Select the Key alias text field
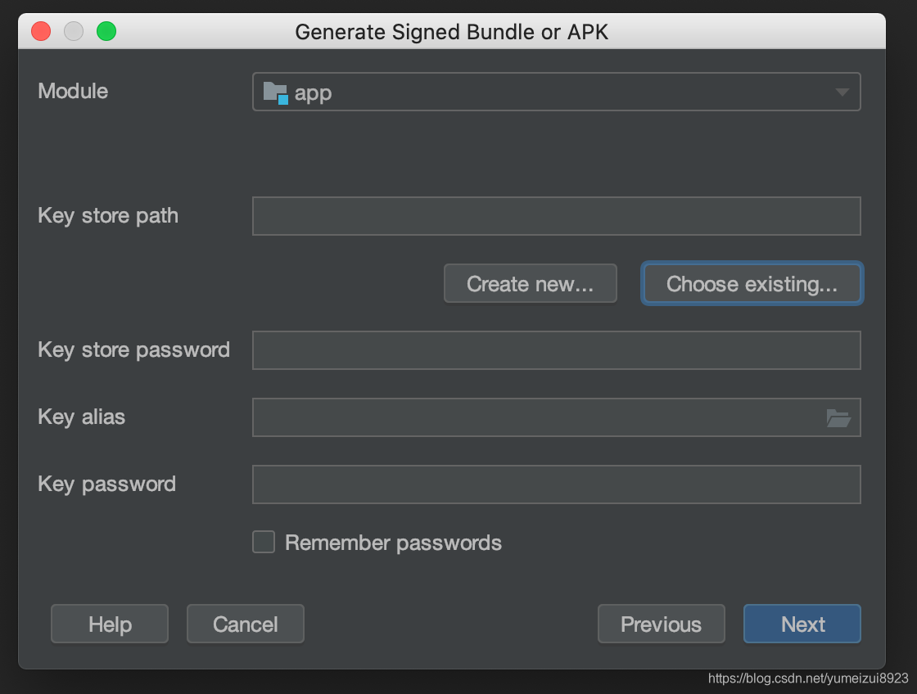 [536, 417]
